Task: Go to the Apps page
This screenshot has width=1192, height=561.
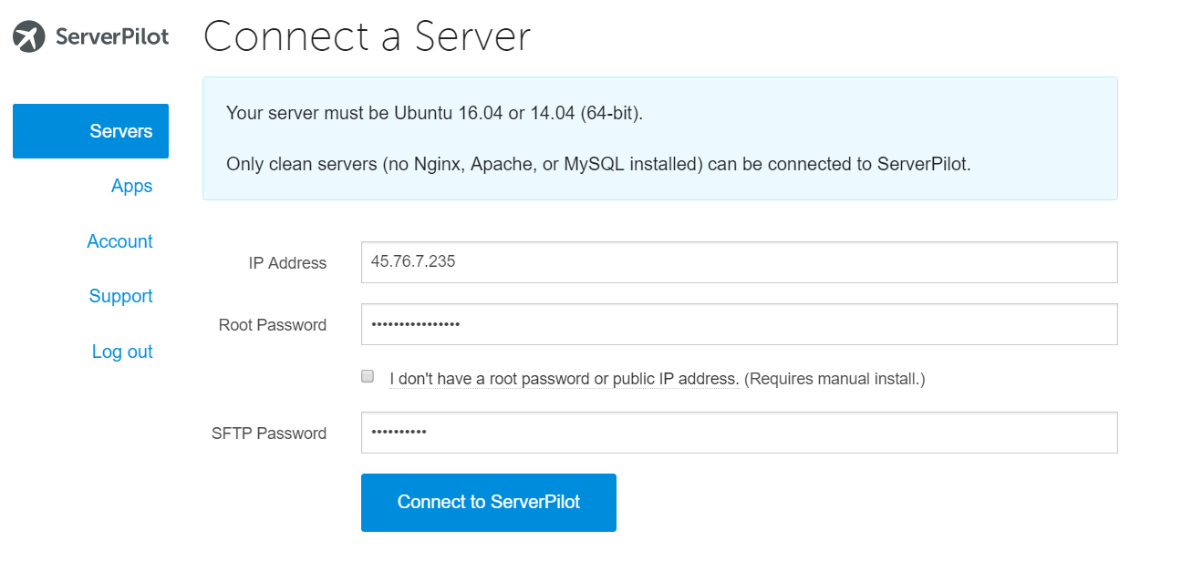Action: pyautogui.click(x=131, y=186)
